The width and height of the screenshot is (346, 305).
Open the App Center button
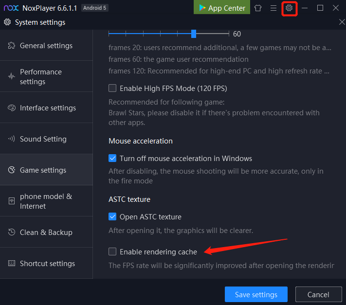point(222,7)
